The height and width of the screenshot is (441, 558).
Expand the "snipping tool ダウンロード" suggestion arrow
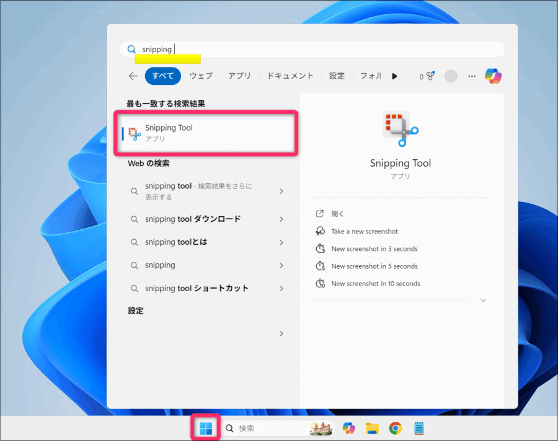pos(281,219)
